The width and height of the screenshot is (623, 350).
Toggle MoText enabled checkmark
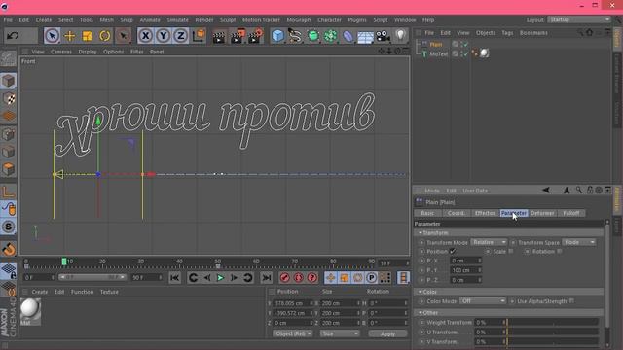pos(465,54)
